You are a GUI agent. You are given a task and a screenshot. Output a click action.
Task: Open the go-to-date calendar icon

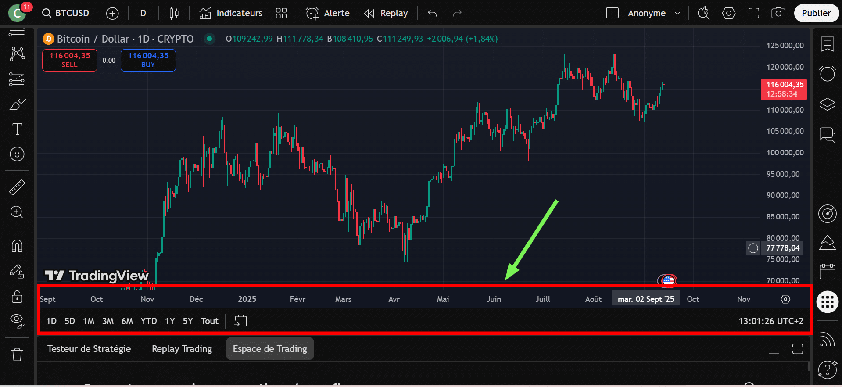click(x=240, y=321)
